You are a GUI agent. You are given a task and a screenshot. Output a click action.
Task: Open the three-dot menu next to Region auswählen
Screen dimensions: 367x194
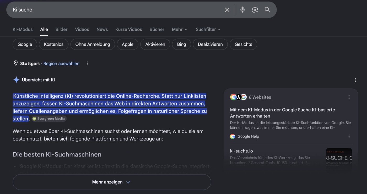tap(87, 63)
